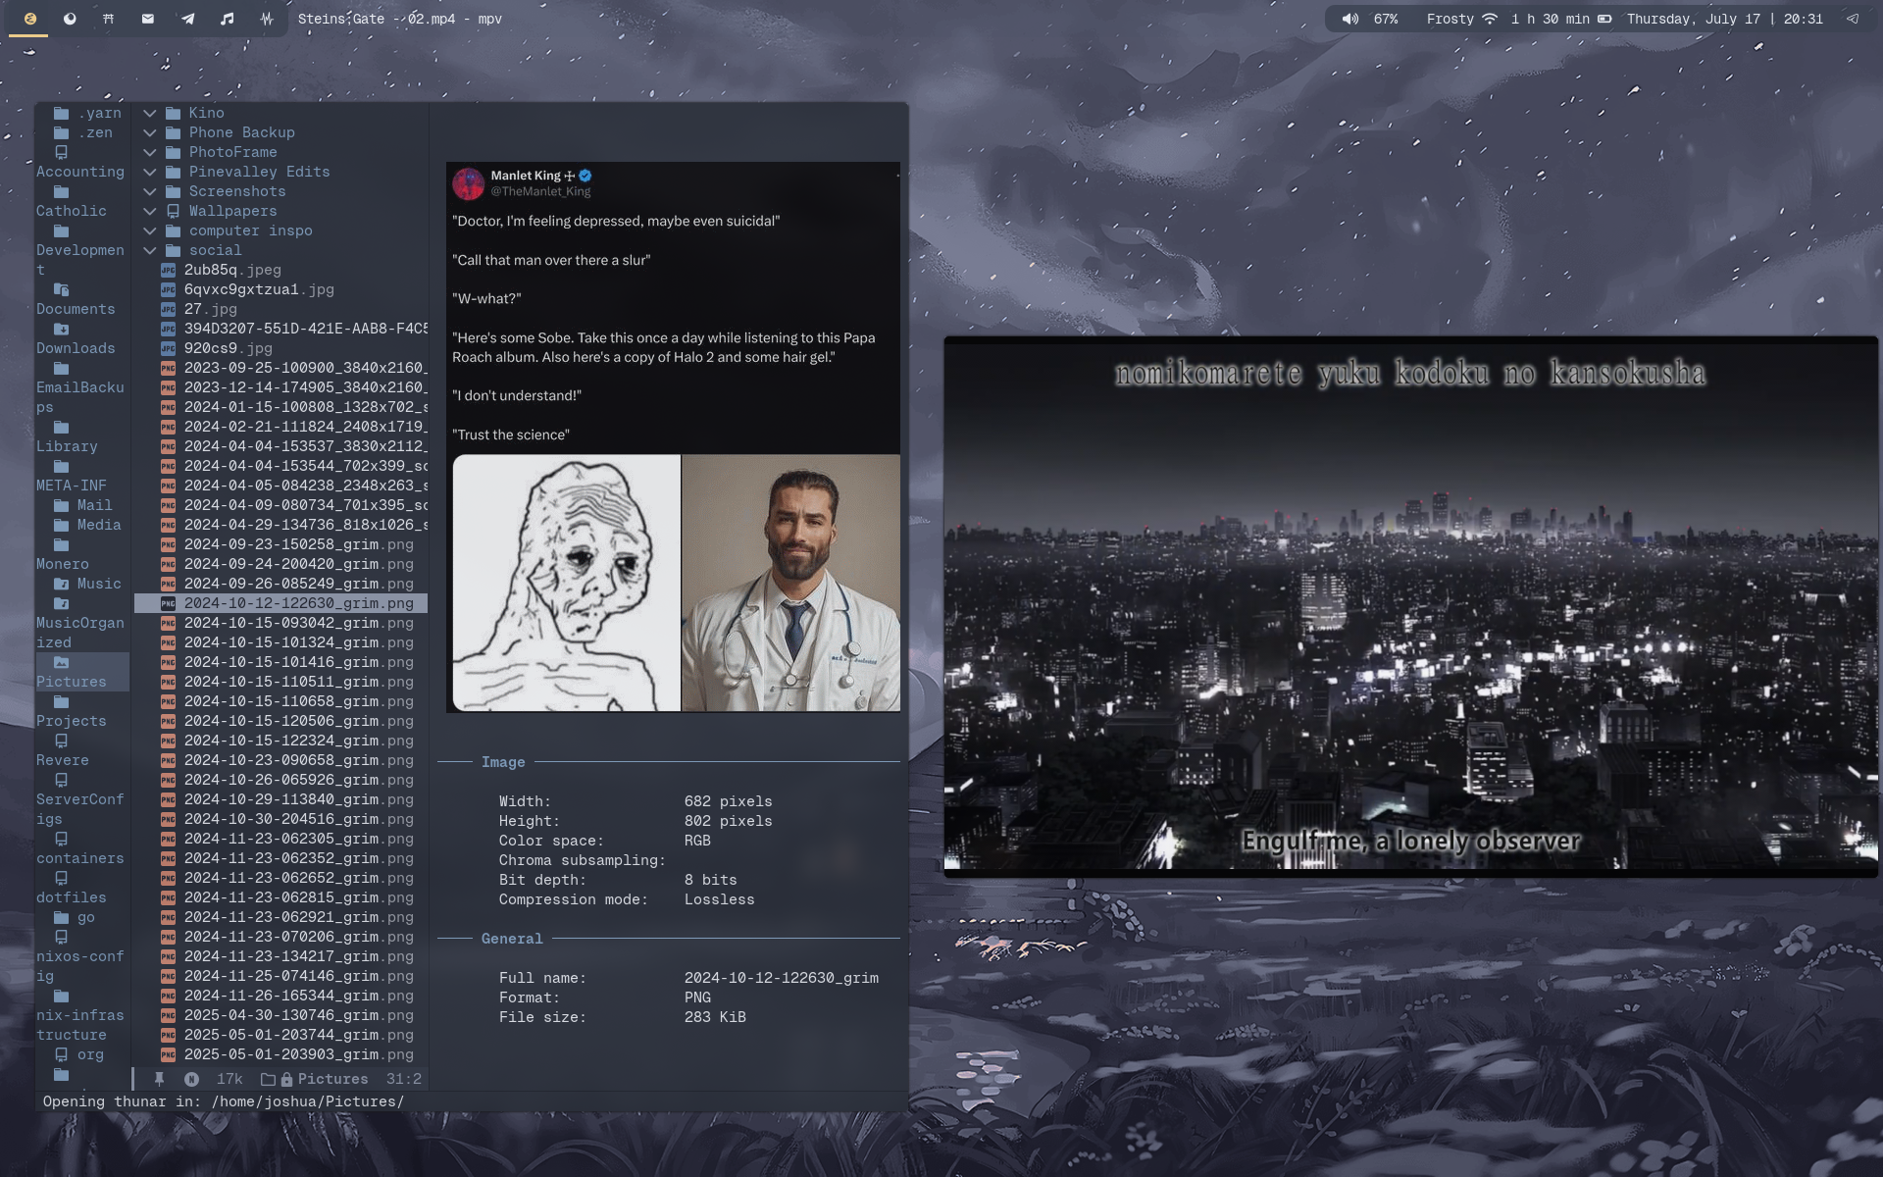Select file 27.jpg in the list
The width and height of the screenshot is (1883, 1177).
[x=211, y=309]
